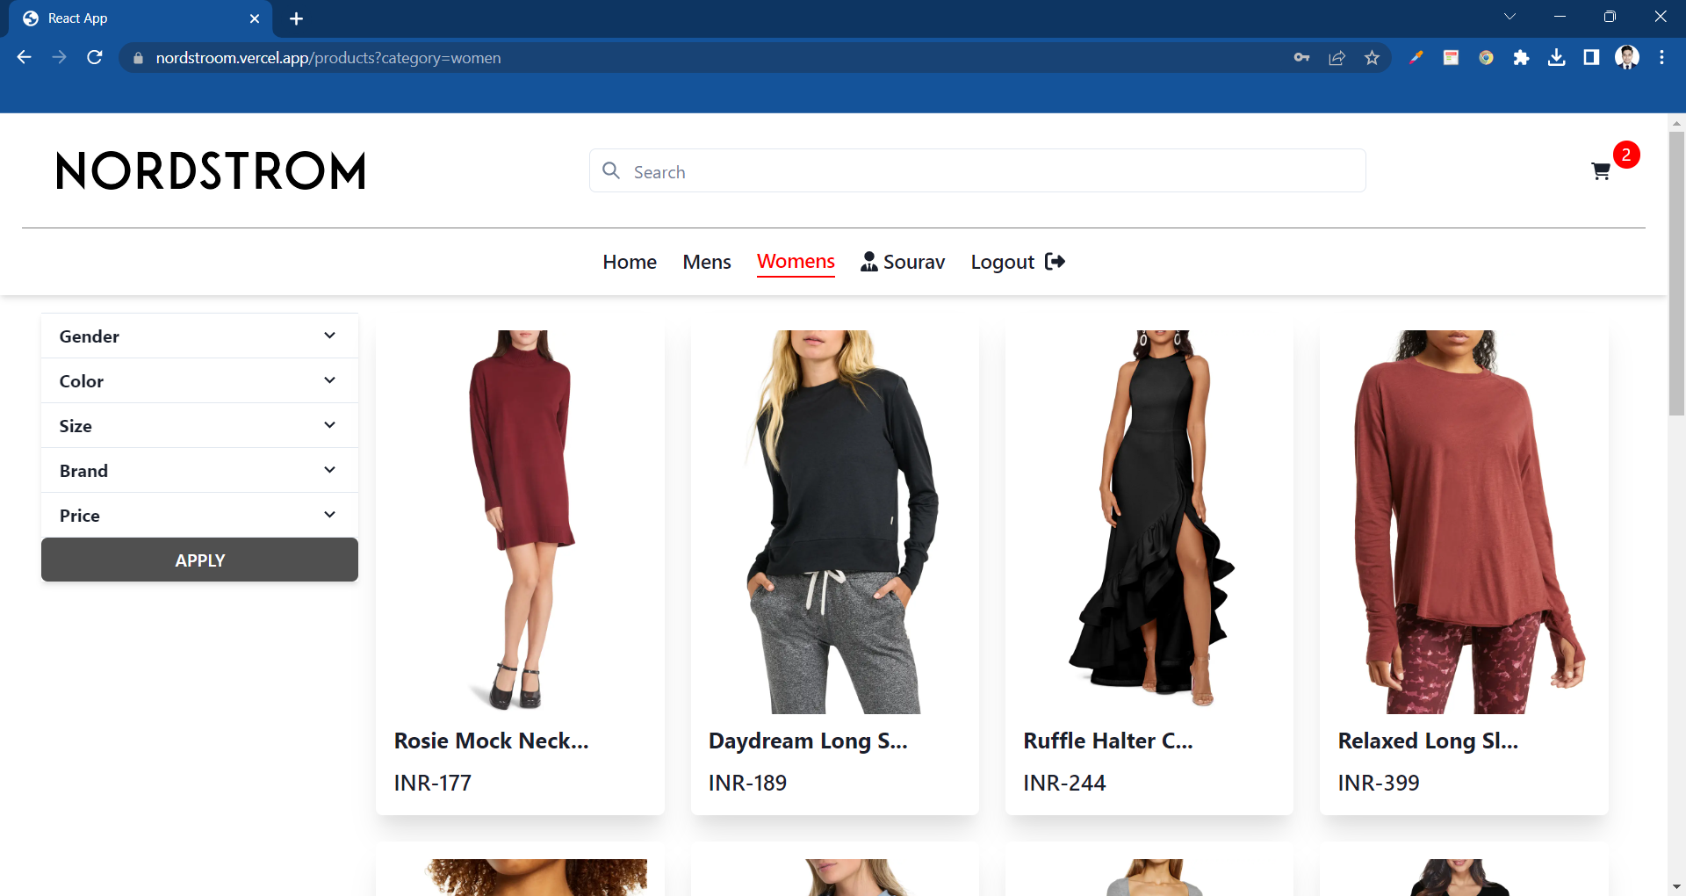
Task: Click the INR-189 price text
Action: 747,783
